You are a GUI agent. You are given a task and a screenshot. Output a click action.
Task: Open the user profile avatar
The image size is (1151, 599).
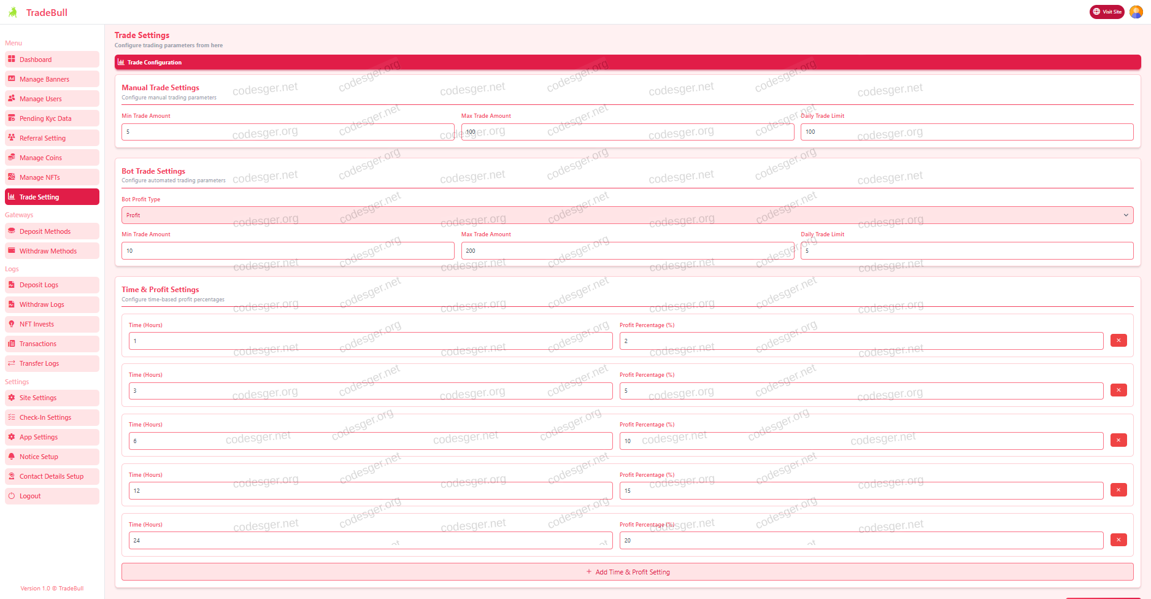(1136, 12)
